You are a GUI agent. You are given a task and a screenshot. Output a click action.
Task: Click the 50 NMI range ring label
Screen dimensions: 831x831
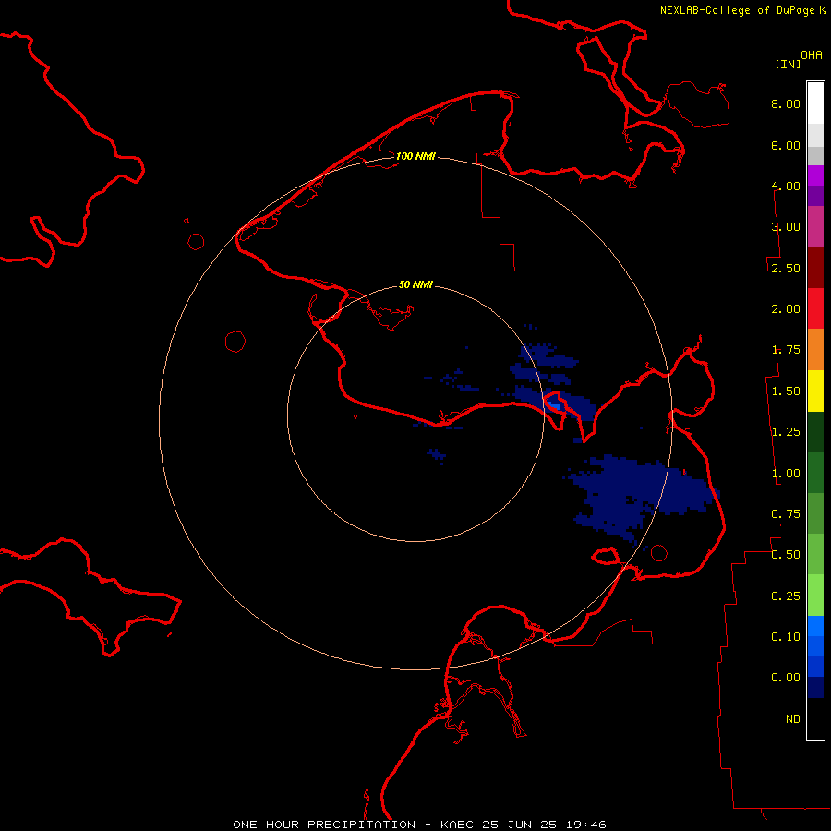(415, 284)
